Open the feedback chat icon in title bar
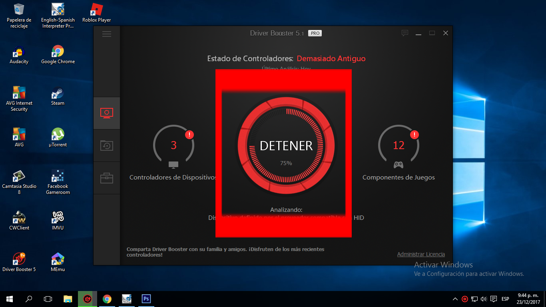The height and width of the screenshot is (307, 546). [x=405, y=33]
